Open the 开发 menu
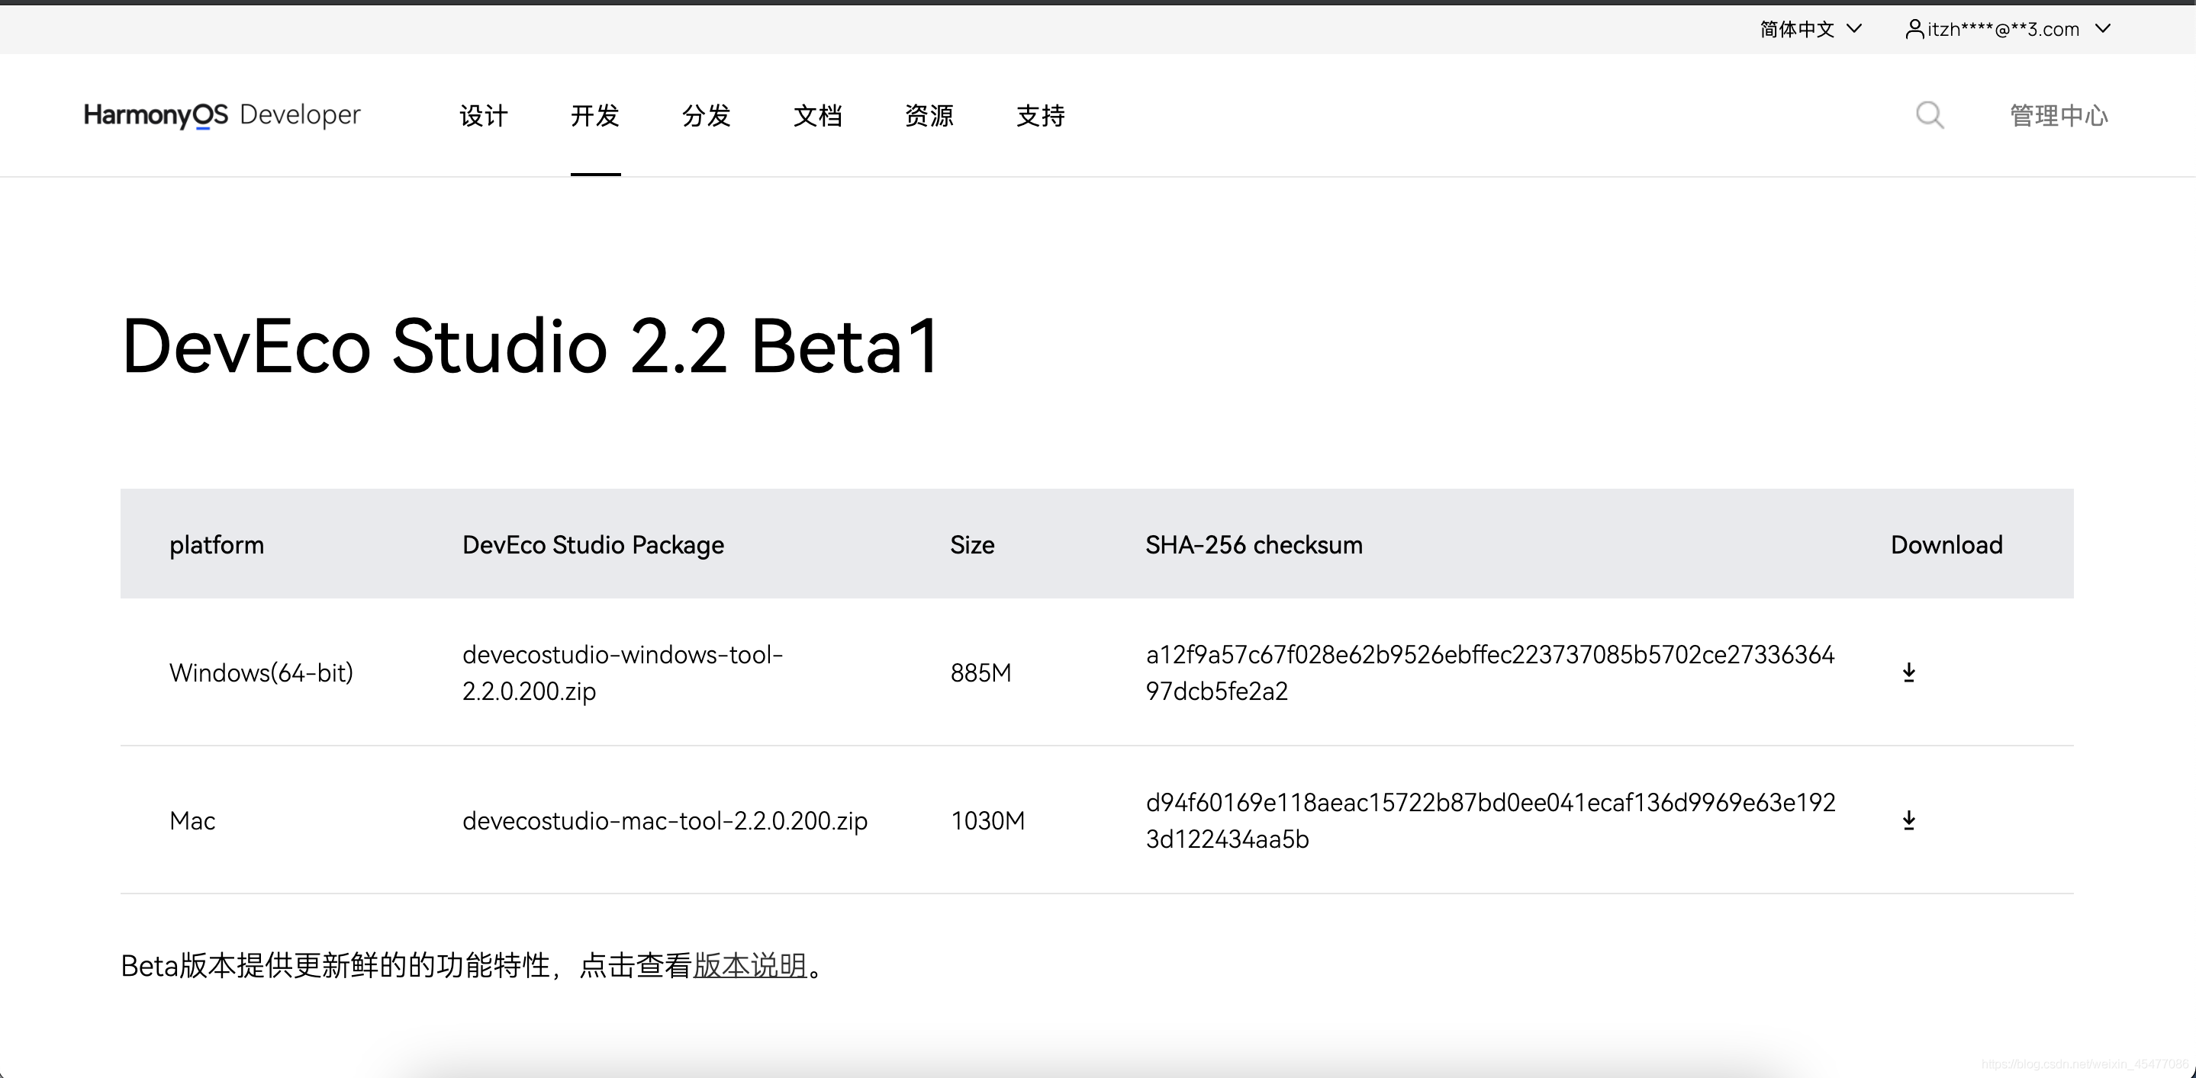Image resolution: width=2196 pixels, height=1078 pixels. [x=595, y=115]
